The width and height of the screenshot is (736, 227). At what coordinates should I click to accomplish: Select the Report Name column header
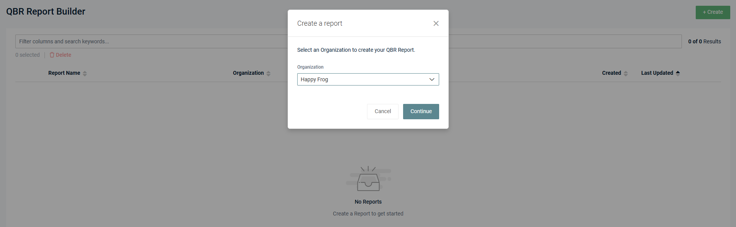click(x=64, y=73)
